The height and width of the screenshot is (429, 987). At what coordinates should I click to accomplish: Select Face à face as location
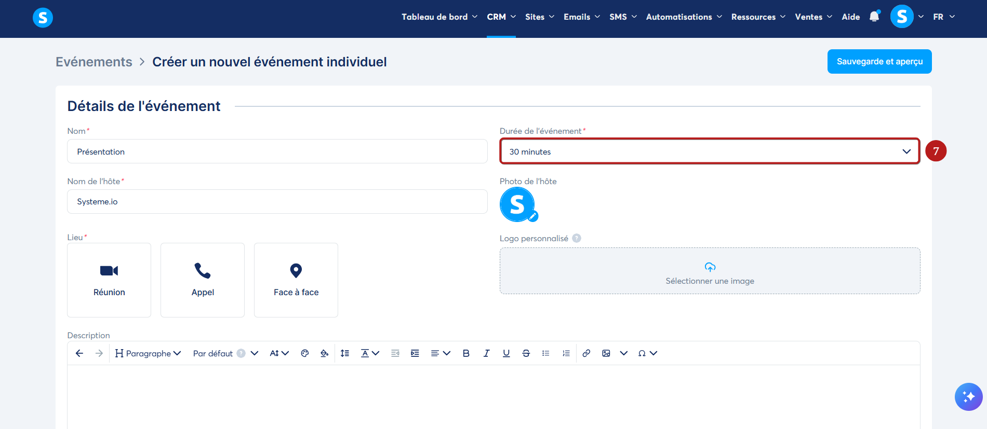(296, 280)
